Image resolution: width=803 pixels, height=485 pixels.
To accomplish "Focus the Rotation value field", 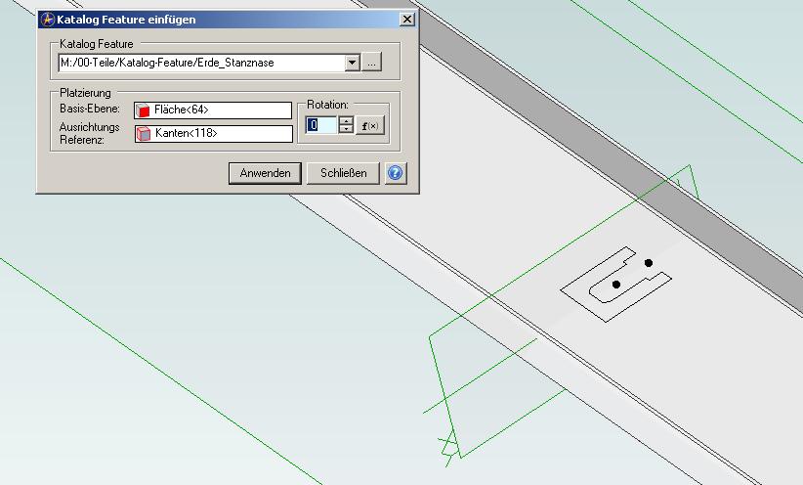I will tap(321, 125).
